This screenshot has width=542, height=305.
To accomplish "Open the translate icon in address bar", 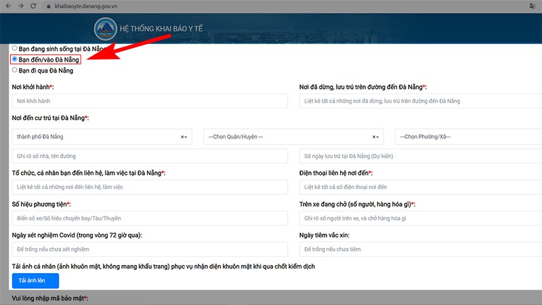I will coord(533,6).
